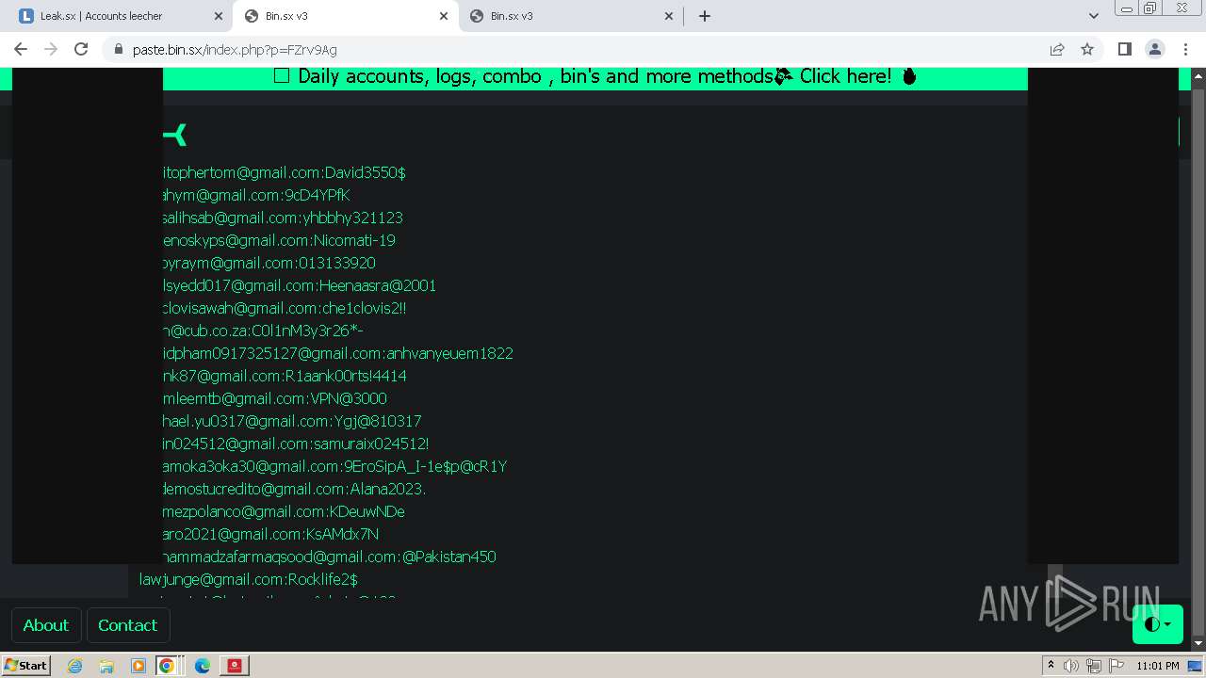Open the Chrome profile menu
The height and width of the screenshot is (678, 1206).
(x=1154, y=49)
